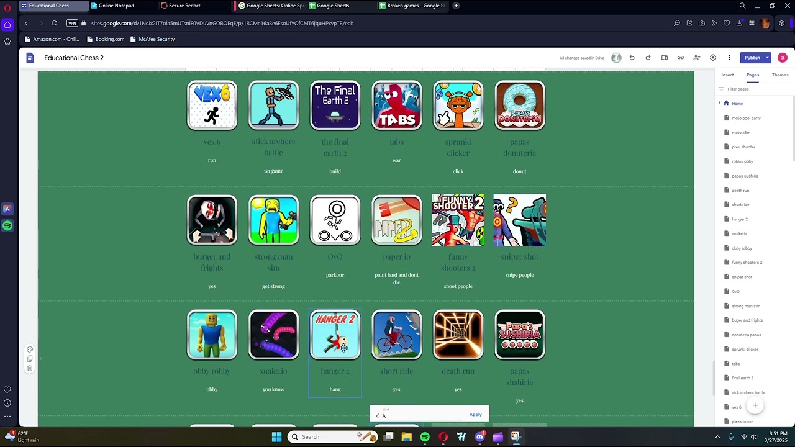
Task: Go back in the Link box
Action: coord(377,416)
